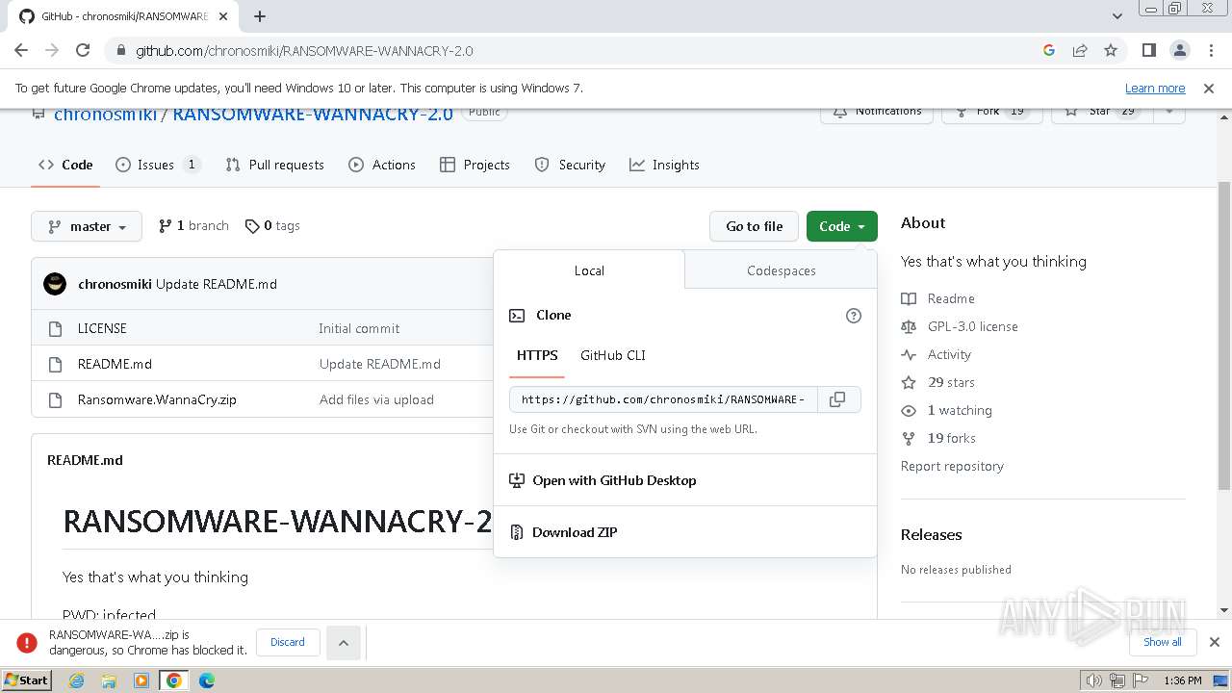The height and width of the screenshot is (693, 1232).
Task: Go back using the browser back arrow
Action: click(21, 50)
